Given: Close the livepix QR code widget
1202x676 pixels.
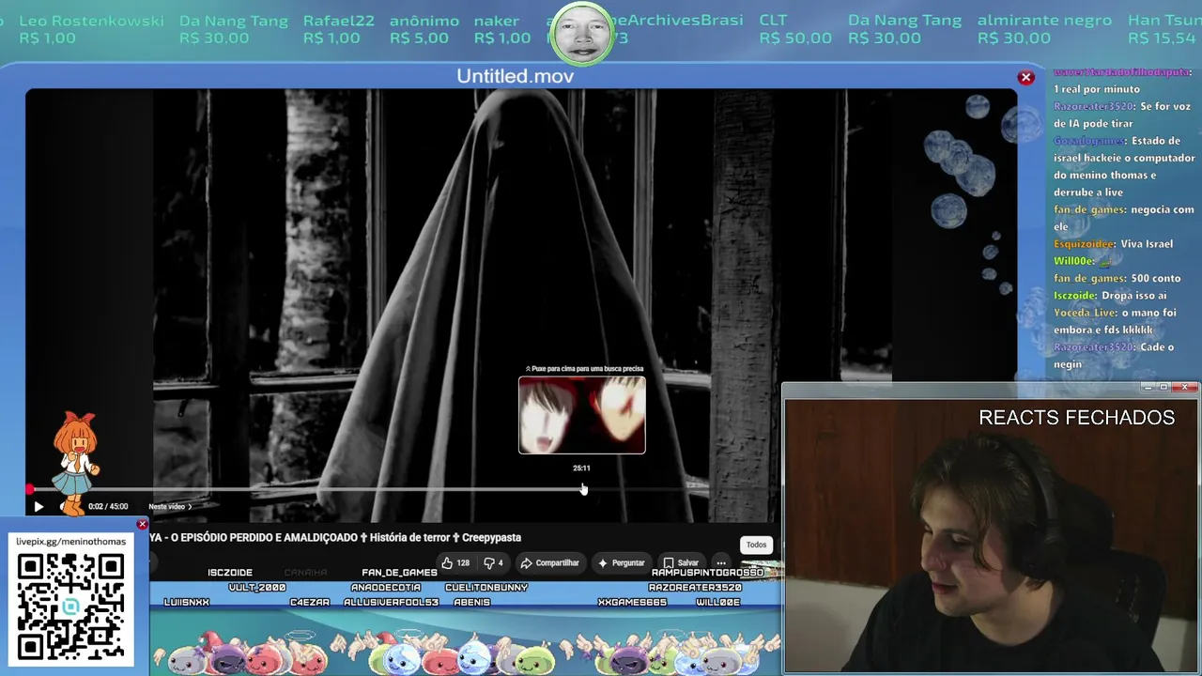Looking at the screenshot, I should pos(142,524).
